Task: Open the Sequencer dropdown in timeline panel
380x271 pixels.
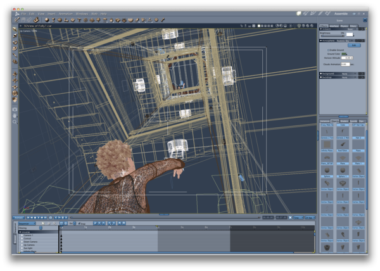Action: click(27, 224)
